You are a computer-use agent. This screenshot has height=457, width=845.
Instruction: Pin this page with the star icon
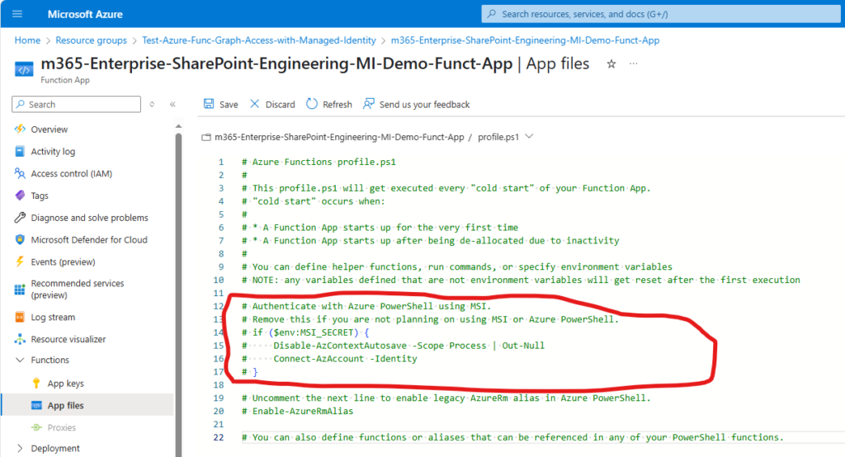(x=611, y=64)
